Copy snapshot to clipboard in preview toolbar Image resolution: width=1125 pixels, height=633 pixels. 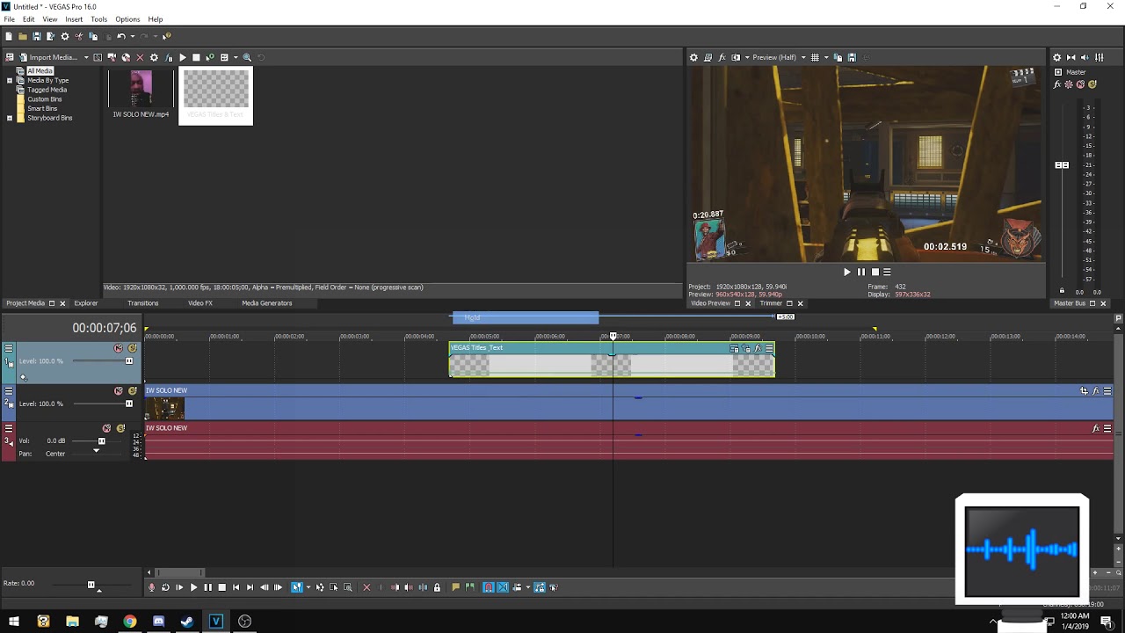[x=838, y=57]
